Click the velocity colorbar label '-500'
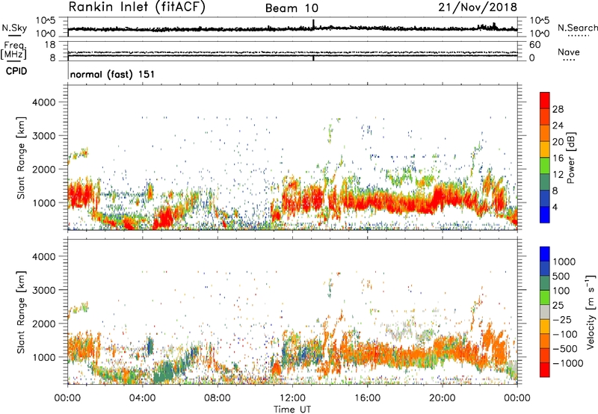Image resolution: width=598 pixels, height=414 pixels. point(565,348)
